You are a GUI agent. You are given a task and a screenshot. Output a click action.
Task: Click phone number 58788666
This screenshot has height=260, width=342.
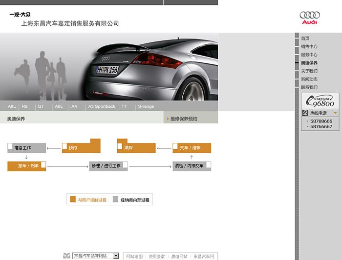click(x=321, y=121)
